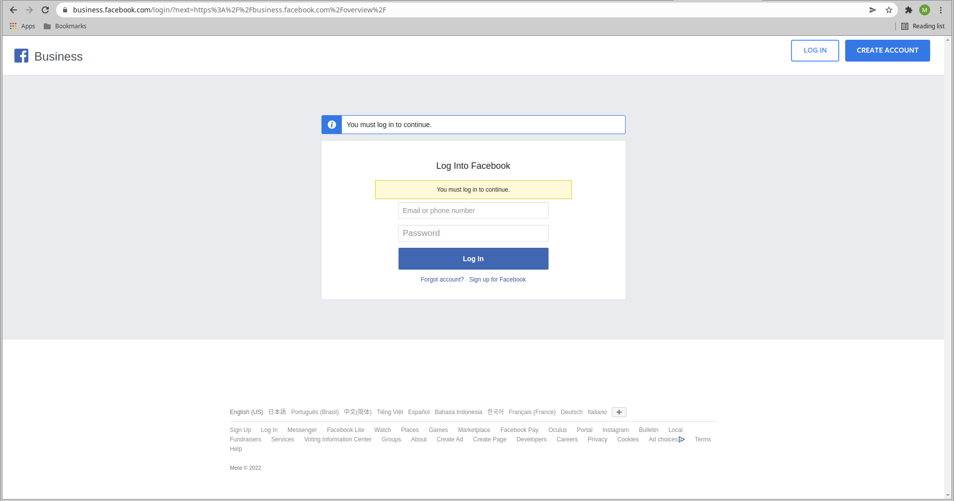
Task: Go back using browser back arrow
Action: coord(13,10)
